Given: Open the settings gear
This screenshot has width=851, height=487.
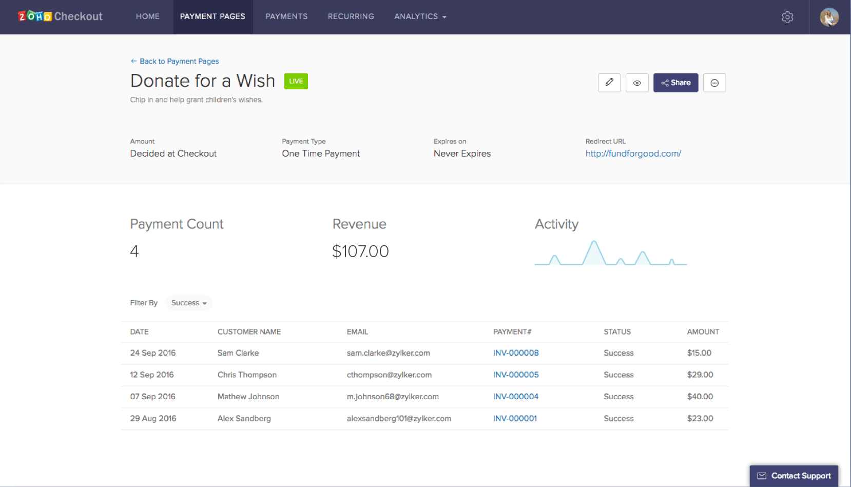Looking at the screenshot, I should tap(787, 17).
